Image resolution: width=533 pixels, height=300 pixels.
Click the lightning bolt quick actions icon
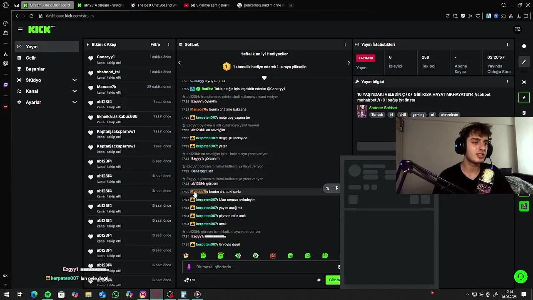[x=524, y=97]
